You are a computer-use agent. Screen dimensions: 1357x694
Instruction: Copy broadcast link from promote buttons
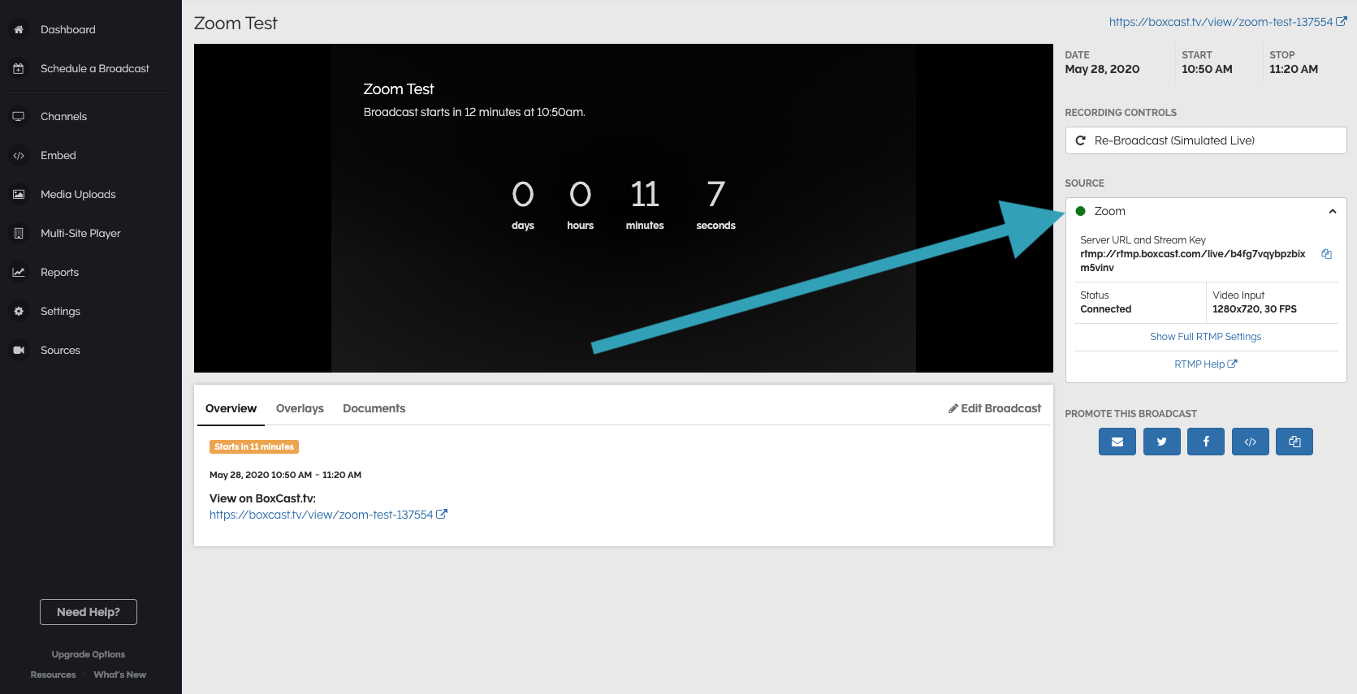pyautogui.click(x=1294, y=442)
